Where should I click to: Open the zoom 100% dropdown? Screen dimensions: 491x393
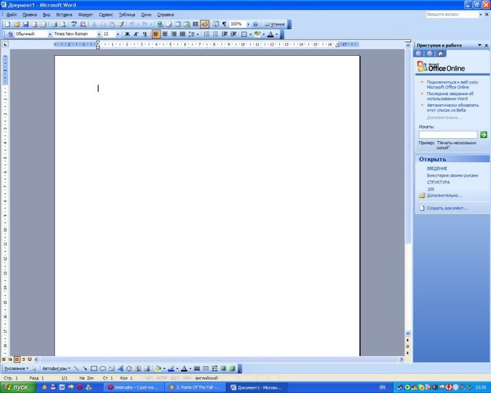248,24
